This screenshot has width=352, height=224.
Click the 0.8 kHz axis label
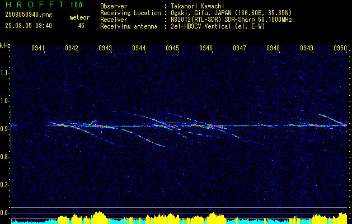(x=4, y=157)
